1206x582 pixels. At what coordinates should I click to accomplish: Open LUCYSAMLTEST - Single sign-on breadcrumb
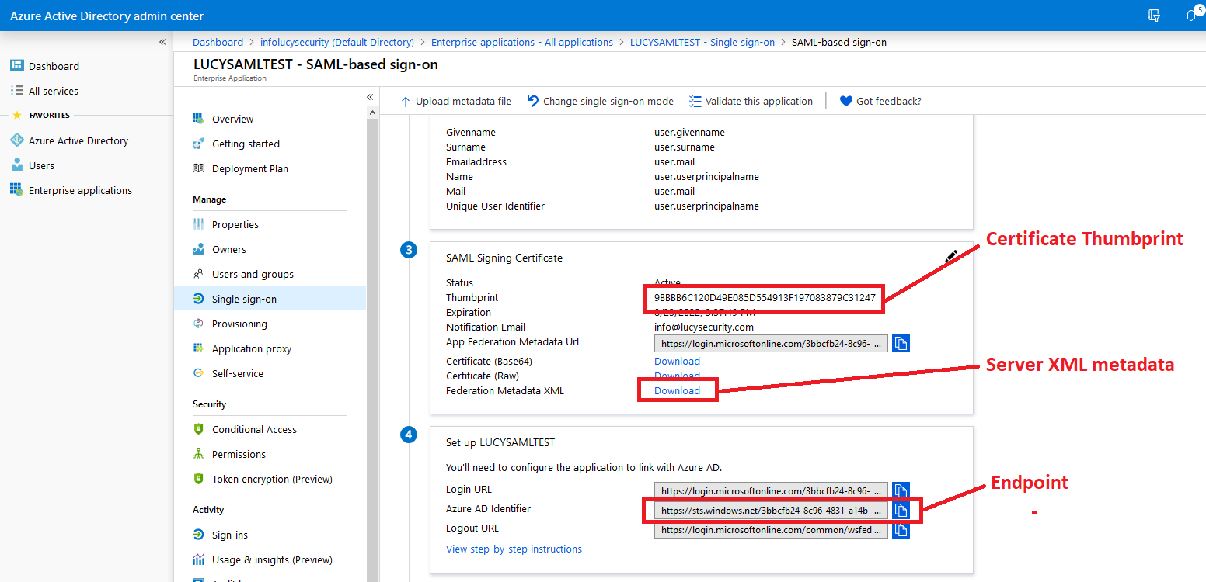(x=702, y=42)
